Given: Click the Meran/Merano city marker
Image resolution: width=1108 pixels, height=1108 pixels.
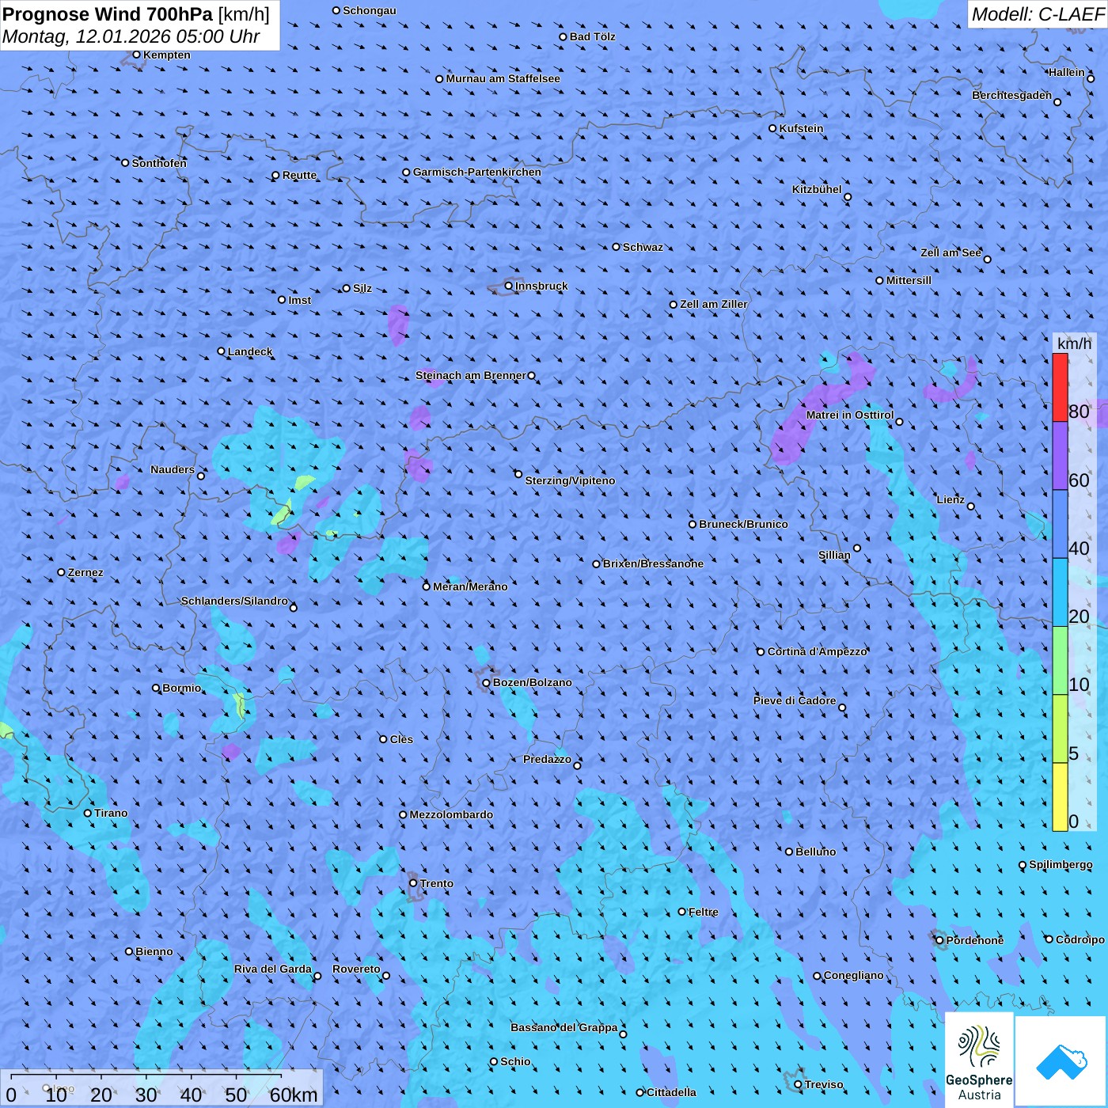Looking at the screenshot, I should pos(426,586).
